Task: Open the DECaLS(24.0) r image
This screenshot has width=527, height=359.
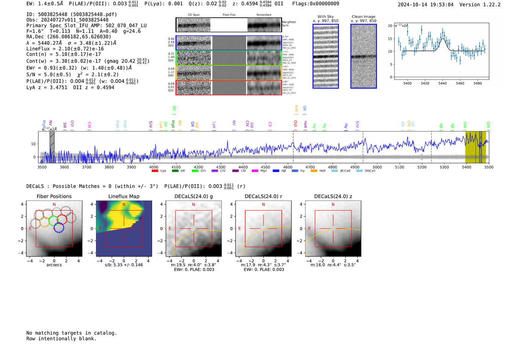Action: (x=263, y=229)
